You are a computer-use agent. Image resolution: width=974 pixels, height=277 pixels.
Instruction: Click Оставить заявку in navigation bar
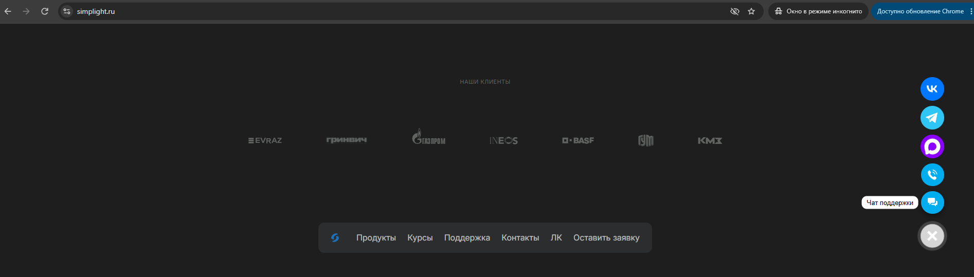click(x=606, y=237)
